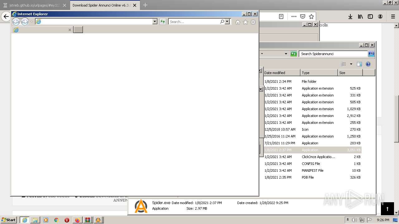Image resolution: width=399 pixels, height=224 pixels.
Task: Click Explorer refresh green arrows button
Action: pos(293,54)
